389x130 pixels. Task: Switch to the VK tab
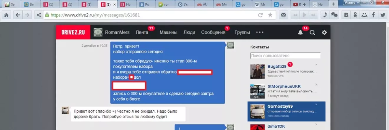coord(147,4)
